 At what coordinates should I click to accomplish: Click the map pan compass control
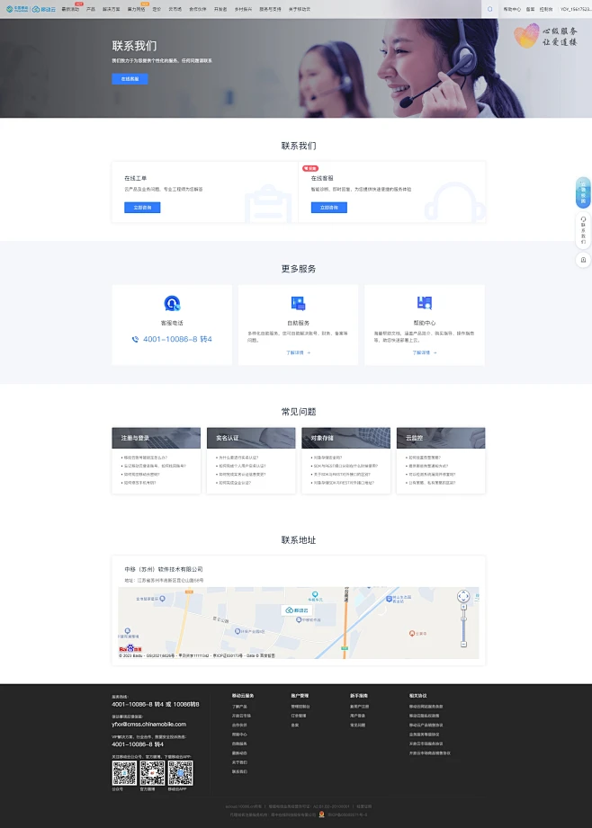coord(463,597)
